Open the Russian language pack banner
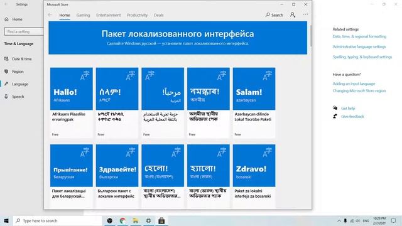The width and height of the screenshot is (402, 226). tap(178, 38)
